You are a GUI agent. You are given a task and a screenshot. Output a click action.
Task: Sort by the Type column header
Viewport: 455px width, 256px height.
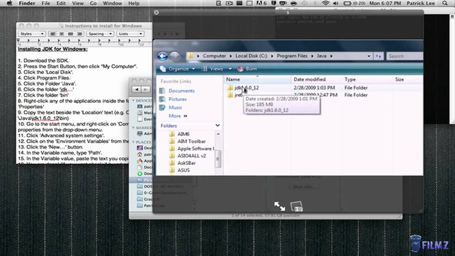coord(368,79)
